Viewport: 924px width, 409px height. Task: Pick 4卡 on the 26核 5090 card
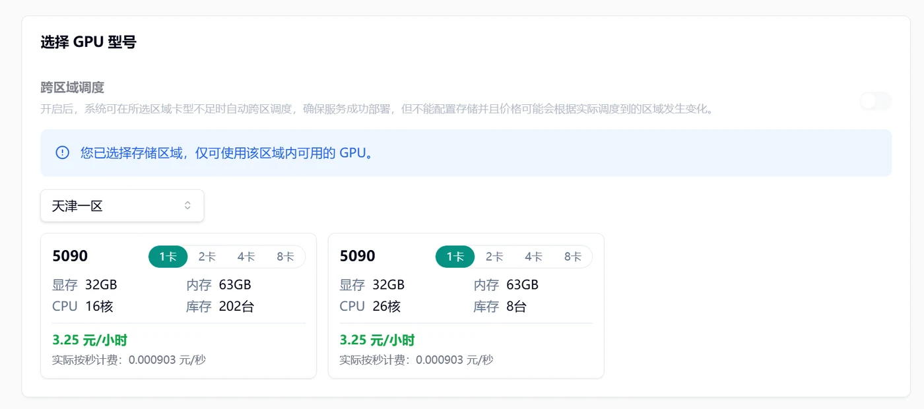533,257
